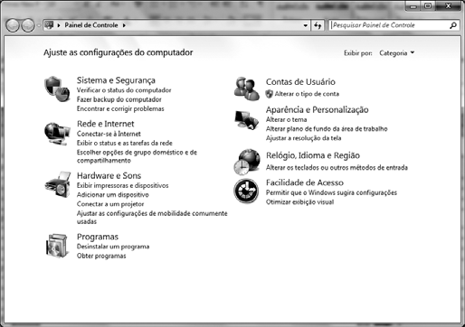The height and width of the screenshot is (327, 465).
Task: Open Facilidade de Acesso heading
Action: (305, 182)
